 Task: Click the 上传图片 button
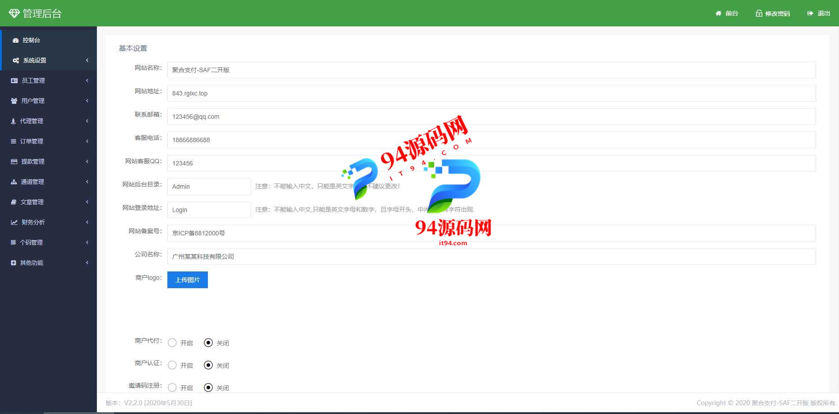click(188, 280)
